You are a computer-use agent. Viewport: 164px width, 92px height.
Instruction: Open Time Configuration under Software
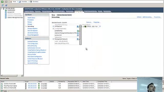coord(33,44)
